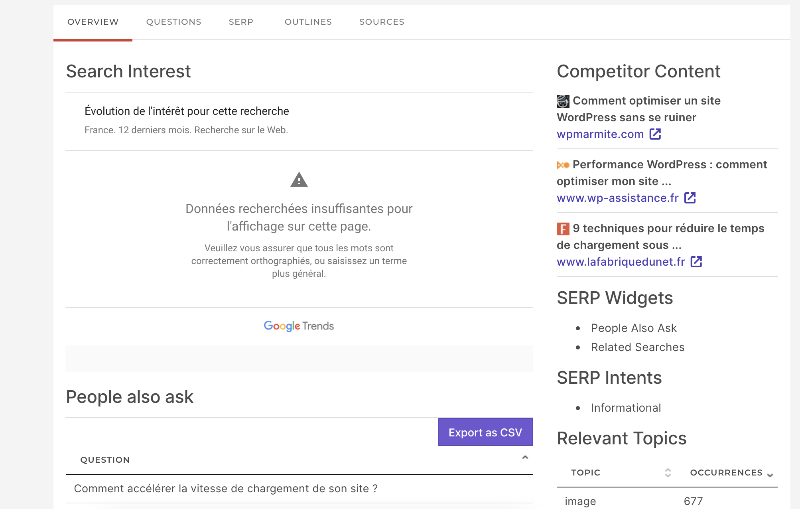Click question about accélérer la vitesse de chargement

tap(226, 489)
